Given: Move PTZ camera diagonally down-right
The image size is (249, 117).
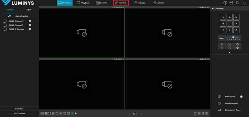Looking at the screenshot, I should tap(236, 30).
